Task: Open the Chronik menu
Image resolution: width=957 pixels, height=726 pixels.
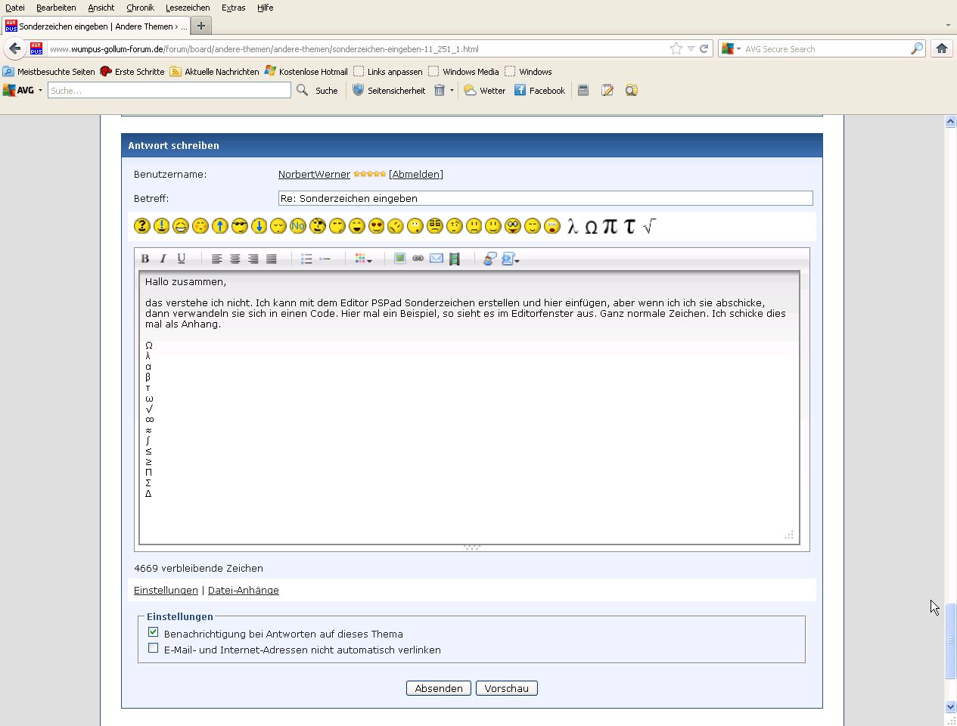Action: tap(140, 8)
